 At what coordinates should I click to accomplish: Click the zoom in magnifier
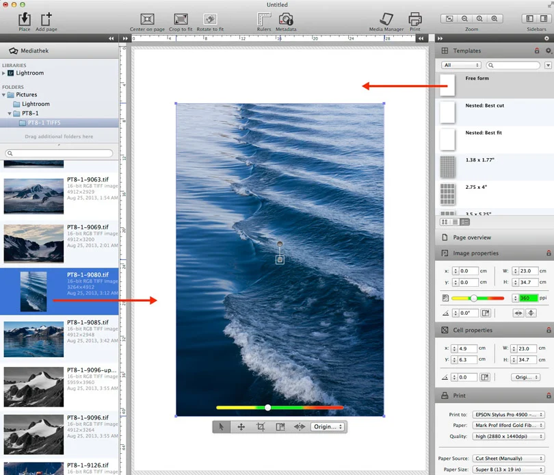click(494, 18)
